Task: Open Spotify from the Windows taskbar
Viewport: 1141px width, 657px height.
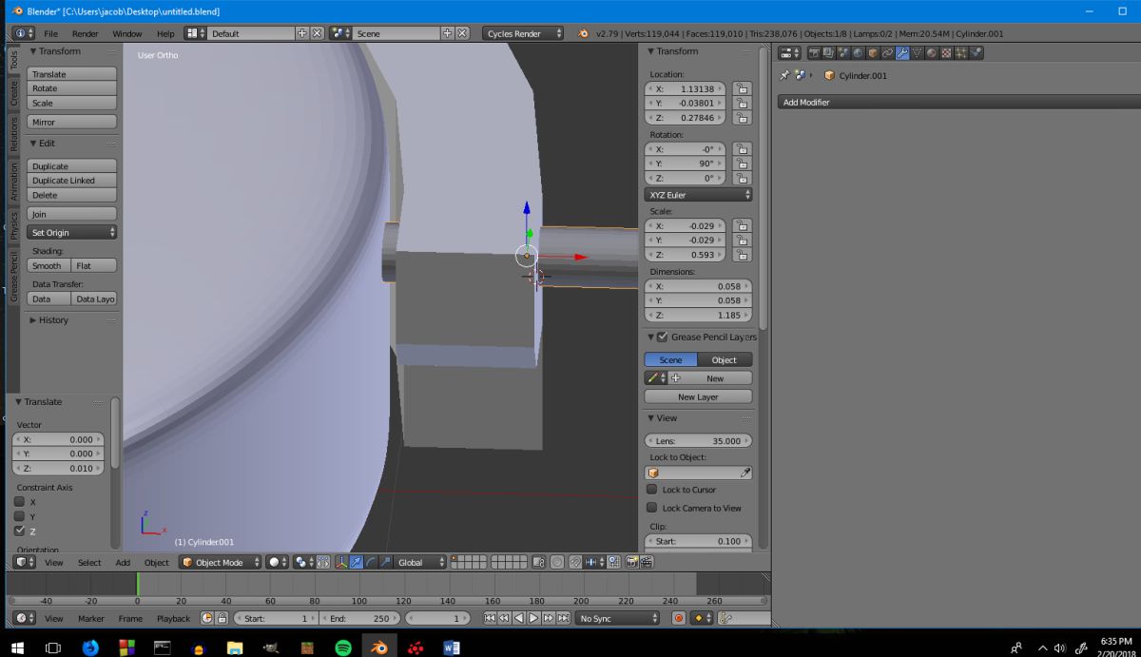Action: 343,647
